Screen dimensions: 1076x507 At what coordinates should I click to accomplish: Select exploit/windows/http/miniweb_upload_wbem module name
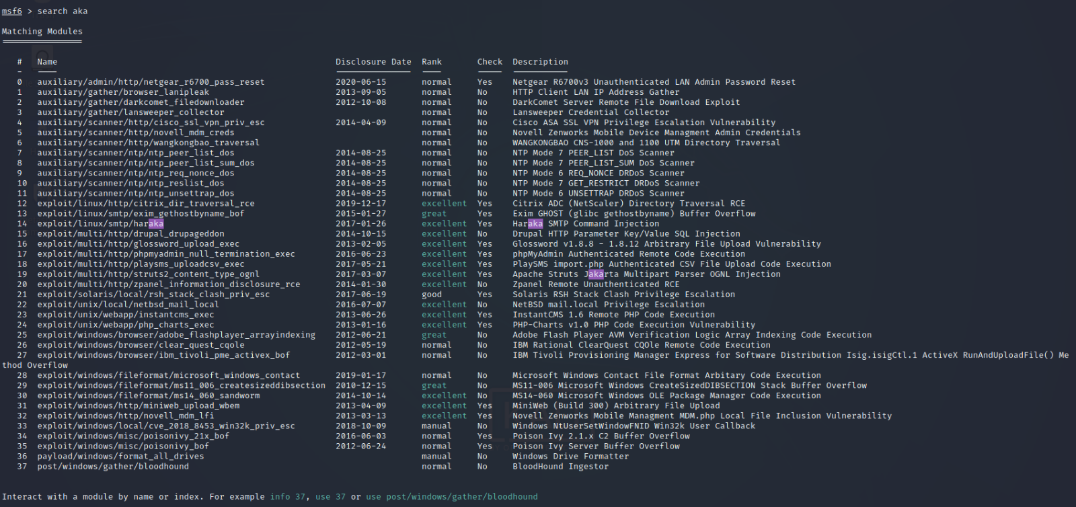tap(138, 405)
